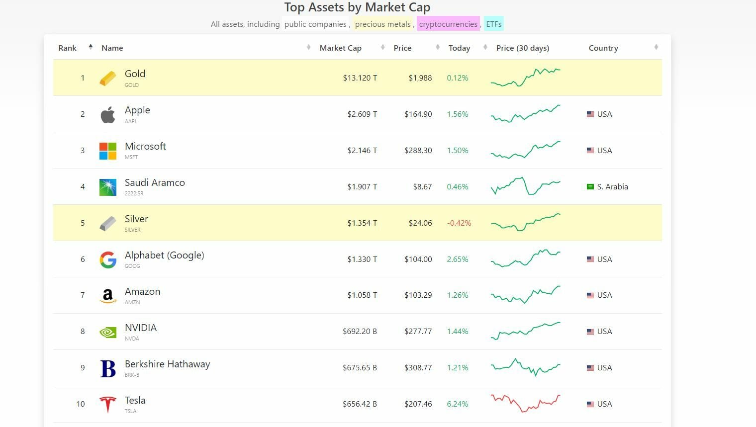Click the NVIDIA logo icon
Viewport: 756px width, 427px height.
108,332
